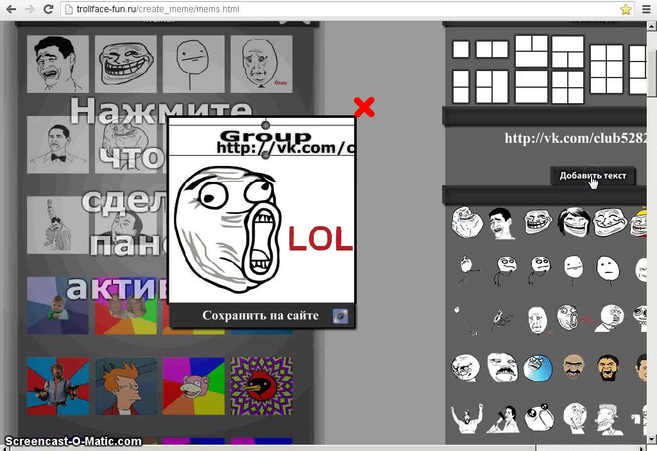
Task: Choose the two square stacked cells layout
Action: [461, 86]
